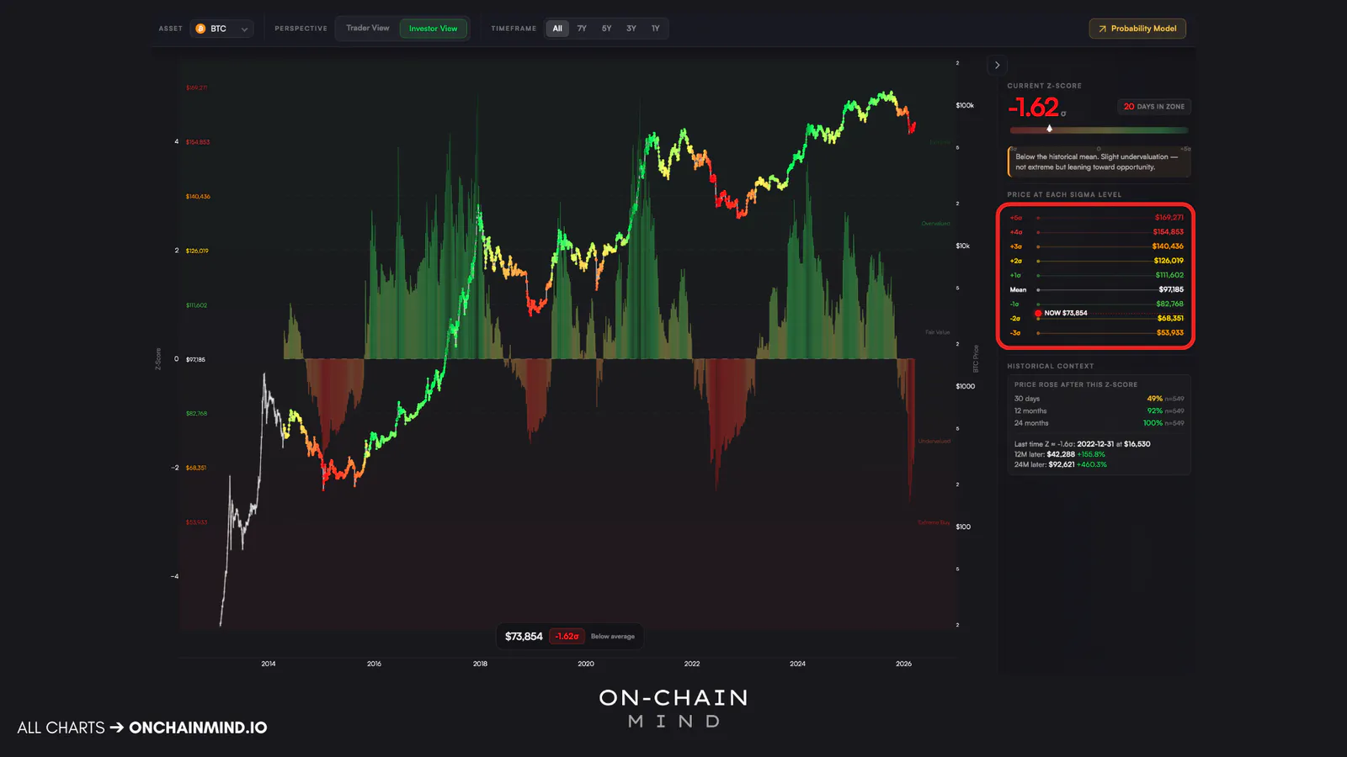Select the All timeframe
The width and height of the screenshot is (1347, 757).
pos(557,29)
